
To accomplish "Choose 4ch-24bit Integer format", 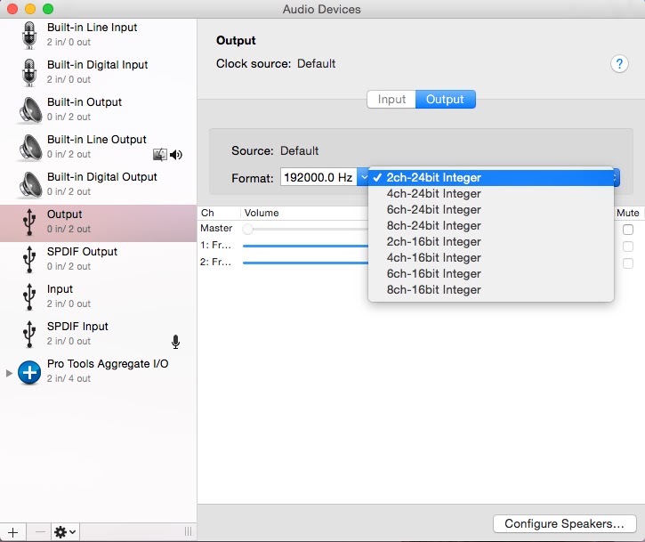I will tap(491, 194).
